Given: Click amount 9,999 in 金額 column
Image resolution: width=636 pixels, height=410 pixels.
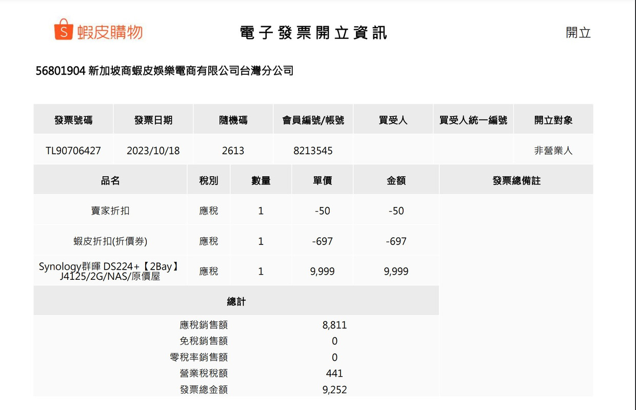Looking at the screenshot, I should [x=396, y=271].
